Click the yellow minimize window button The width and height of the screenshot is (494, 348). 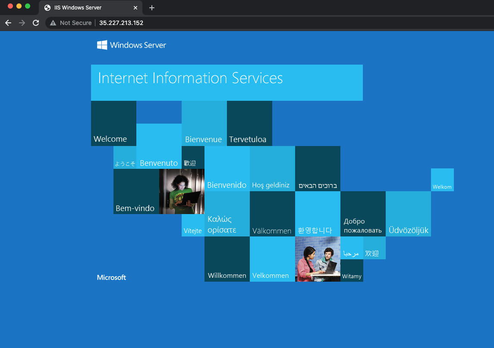(19, 6)
